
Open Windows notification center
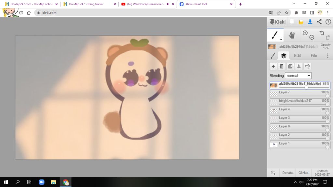(x=325, y=182)
